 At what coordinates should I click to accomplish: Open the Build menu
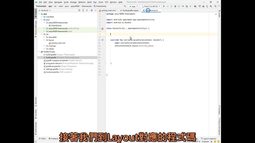point(89,2)
